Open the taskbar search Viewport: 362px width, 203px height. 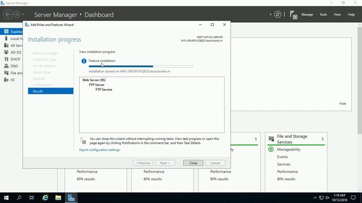(x=19, y=198)
